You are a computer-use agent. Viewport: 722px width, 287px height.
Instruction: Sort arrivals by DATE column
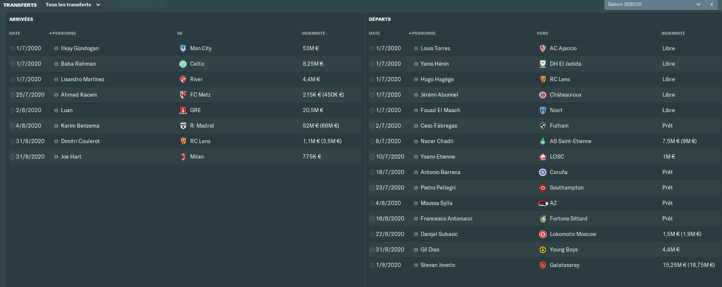(x=15, y=33)
